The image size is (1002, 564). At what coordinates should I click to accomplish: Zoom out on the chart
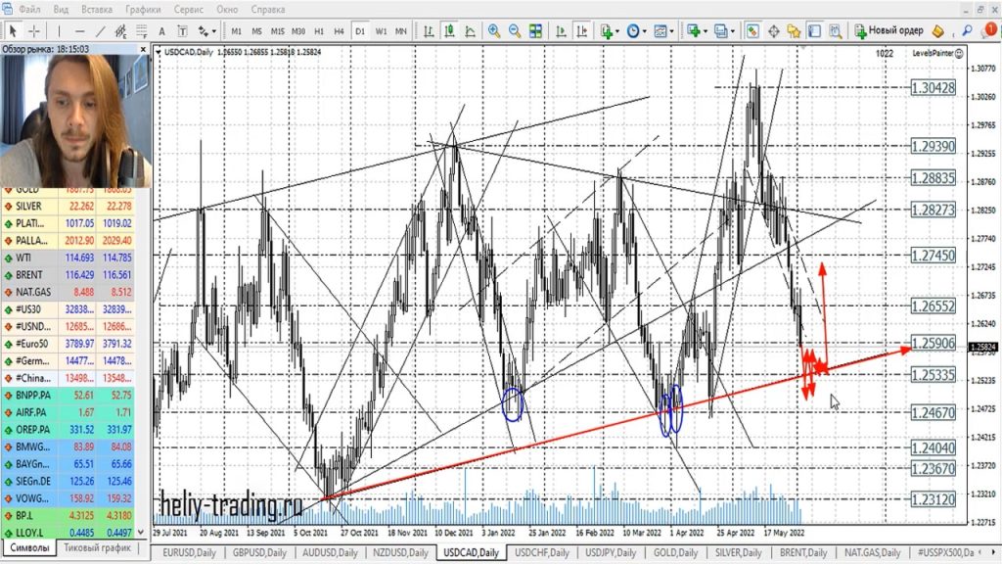point(516,31)
